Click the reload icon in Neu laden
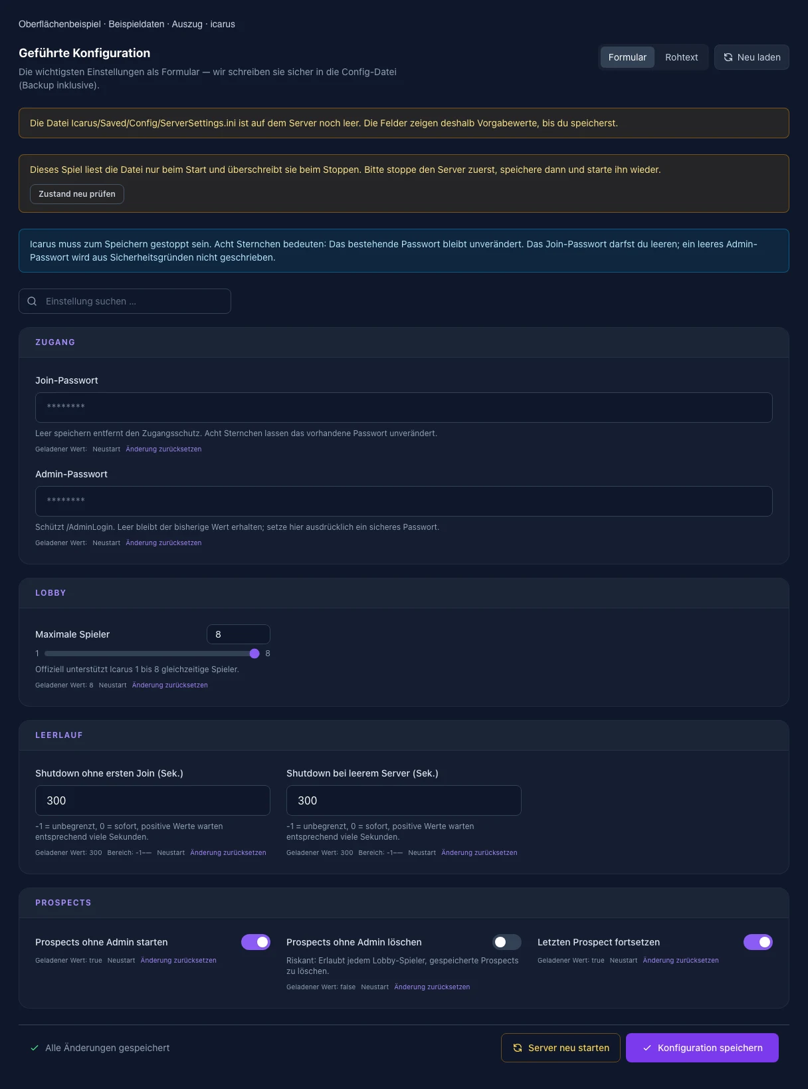The width and height of the screenshot is (808, 1089). [x=728, y=57]
